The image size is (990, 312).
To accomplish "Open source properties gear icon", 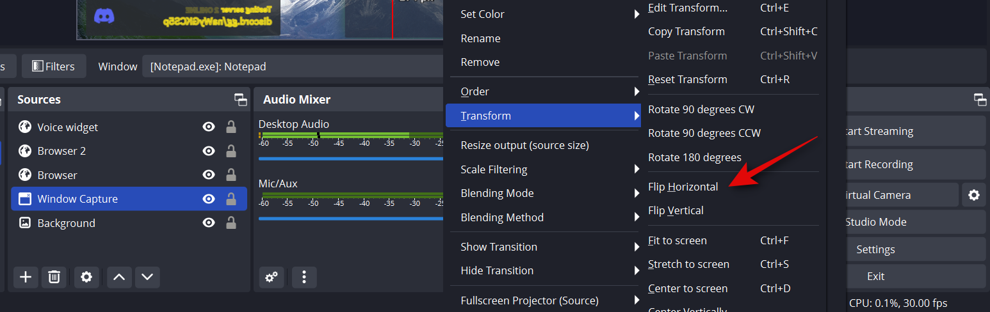I will click(86, 277).
